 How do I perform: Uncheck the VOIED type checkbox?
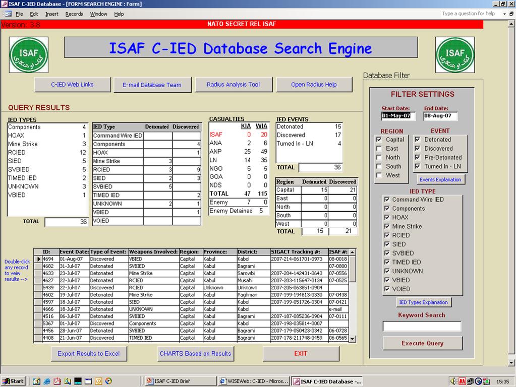click(x=387, y=289)
